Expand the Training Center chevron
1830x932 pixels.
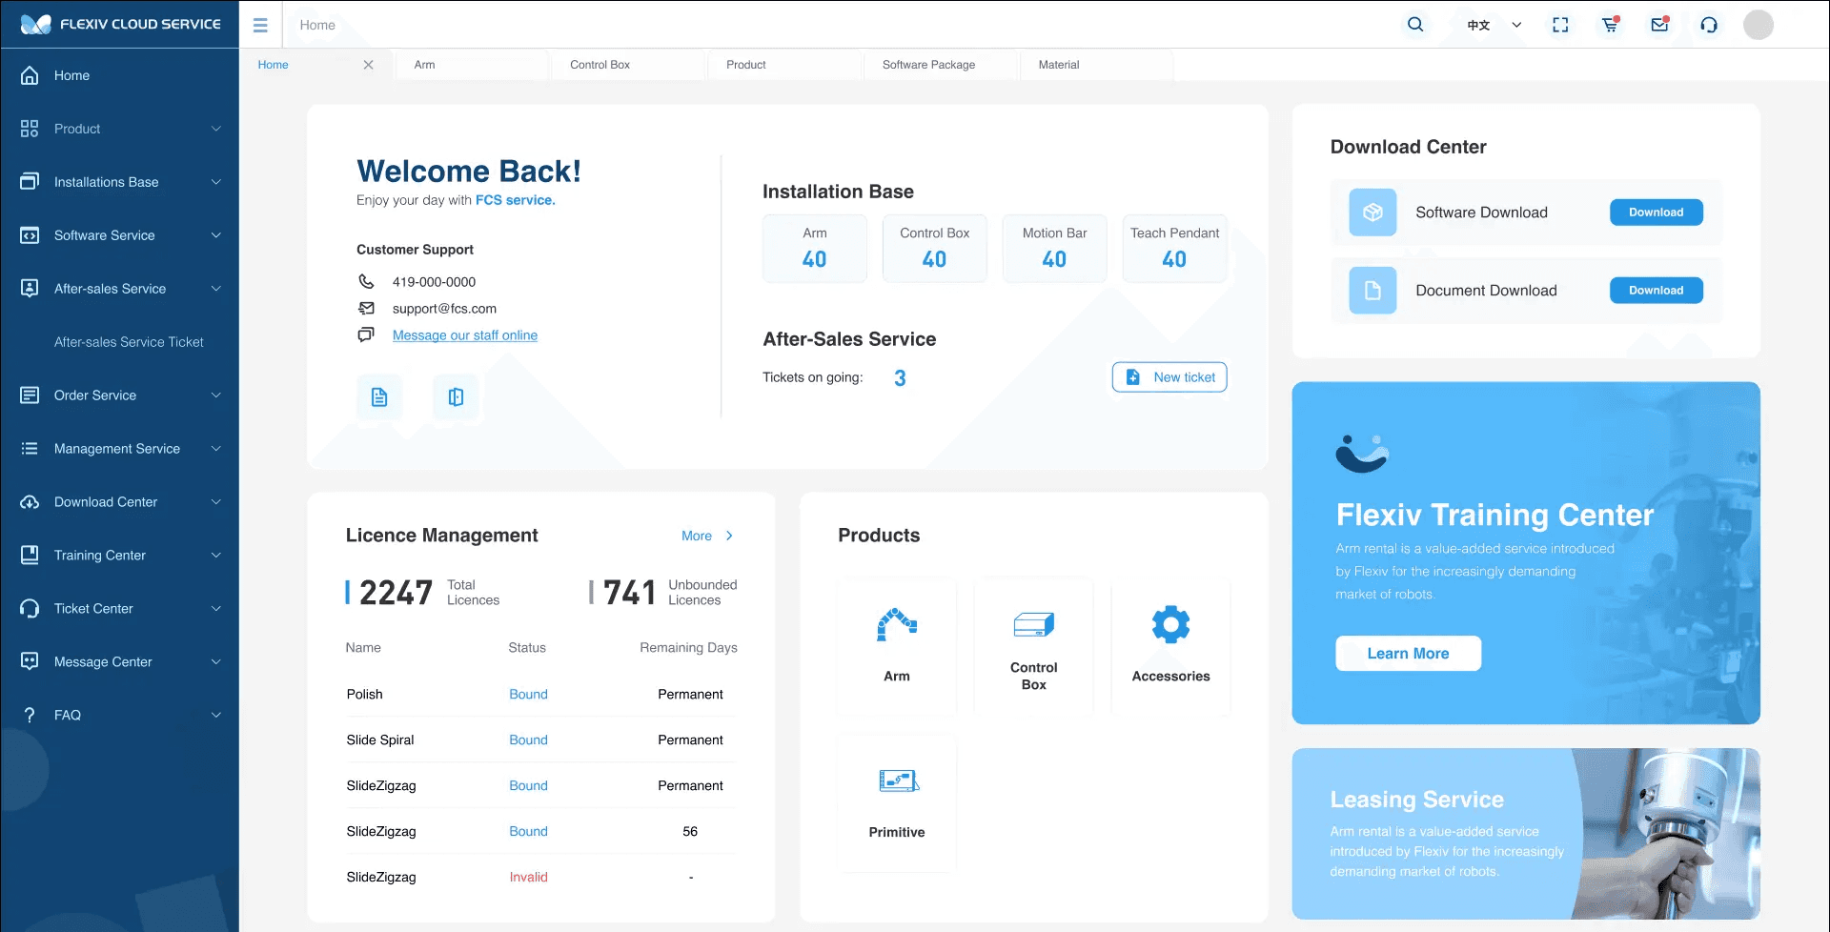(x=216, y=556)
